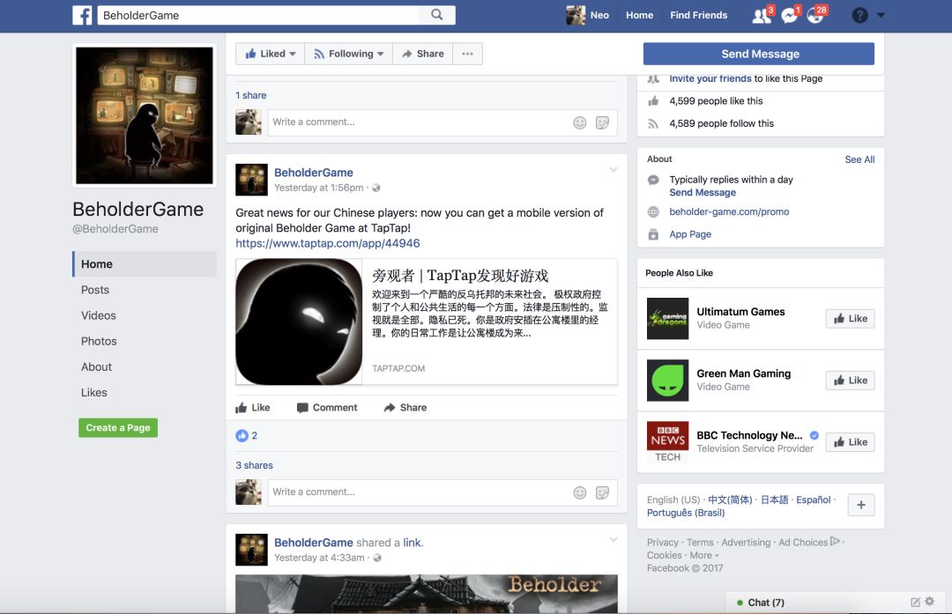Open the taptap.com/app/44946 link
The image size is (952, 614).
[327, 243]
